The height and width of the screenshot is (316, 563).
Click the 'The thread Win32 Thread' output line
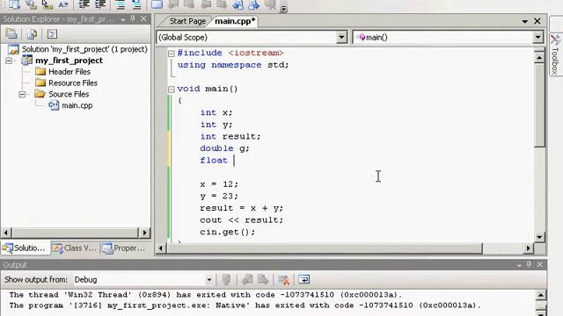tap(206, 295)
